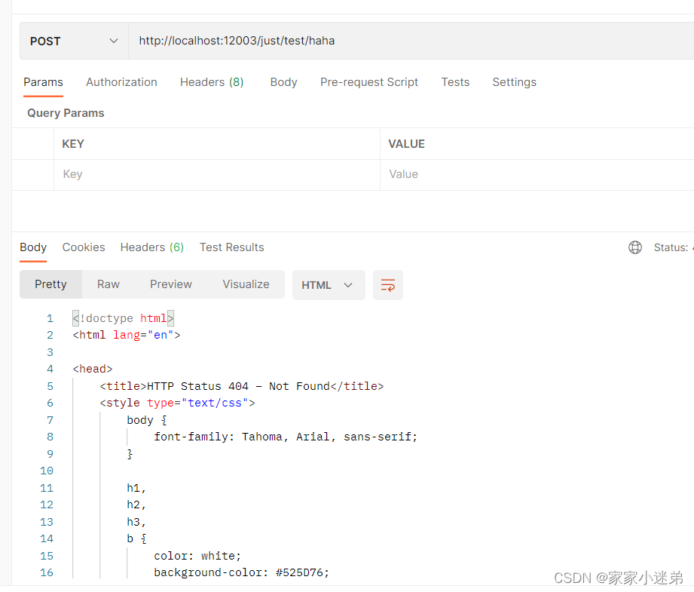Viewport: 694px width, 592px height.
Task: Open the response Cookies tab
Action: tap(84, 247)
